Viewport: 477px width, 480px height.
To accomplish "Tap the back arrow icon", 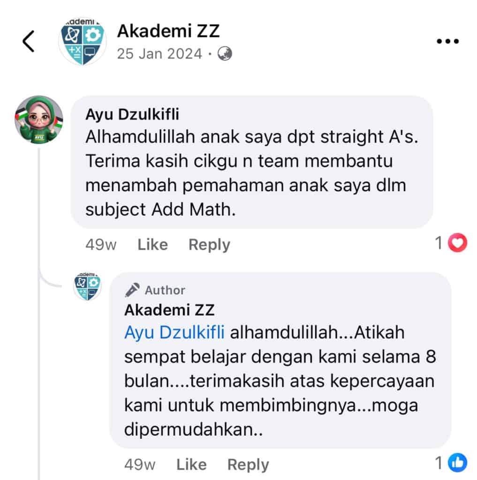I will pos(28,41).
